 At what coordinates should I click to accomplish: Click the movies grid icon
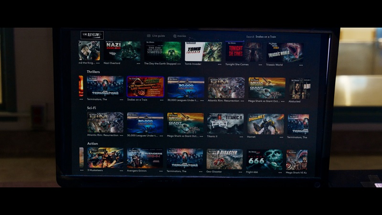click(x=175, y=36)
